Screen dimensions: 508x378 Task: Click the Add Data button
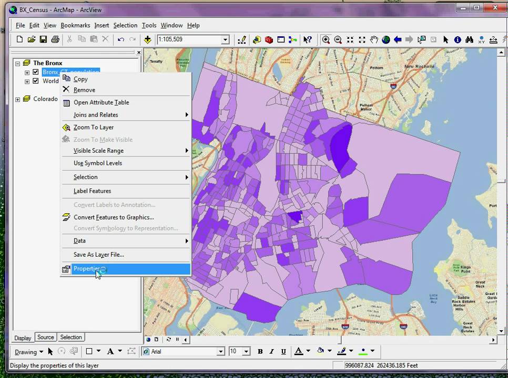[148, 39]
